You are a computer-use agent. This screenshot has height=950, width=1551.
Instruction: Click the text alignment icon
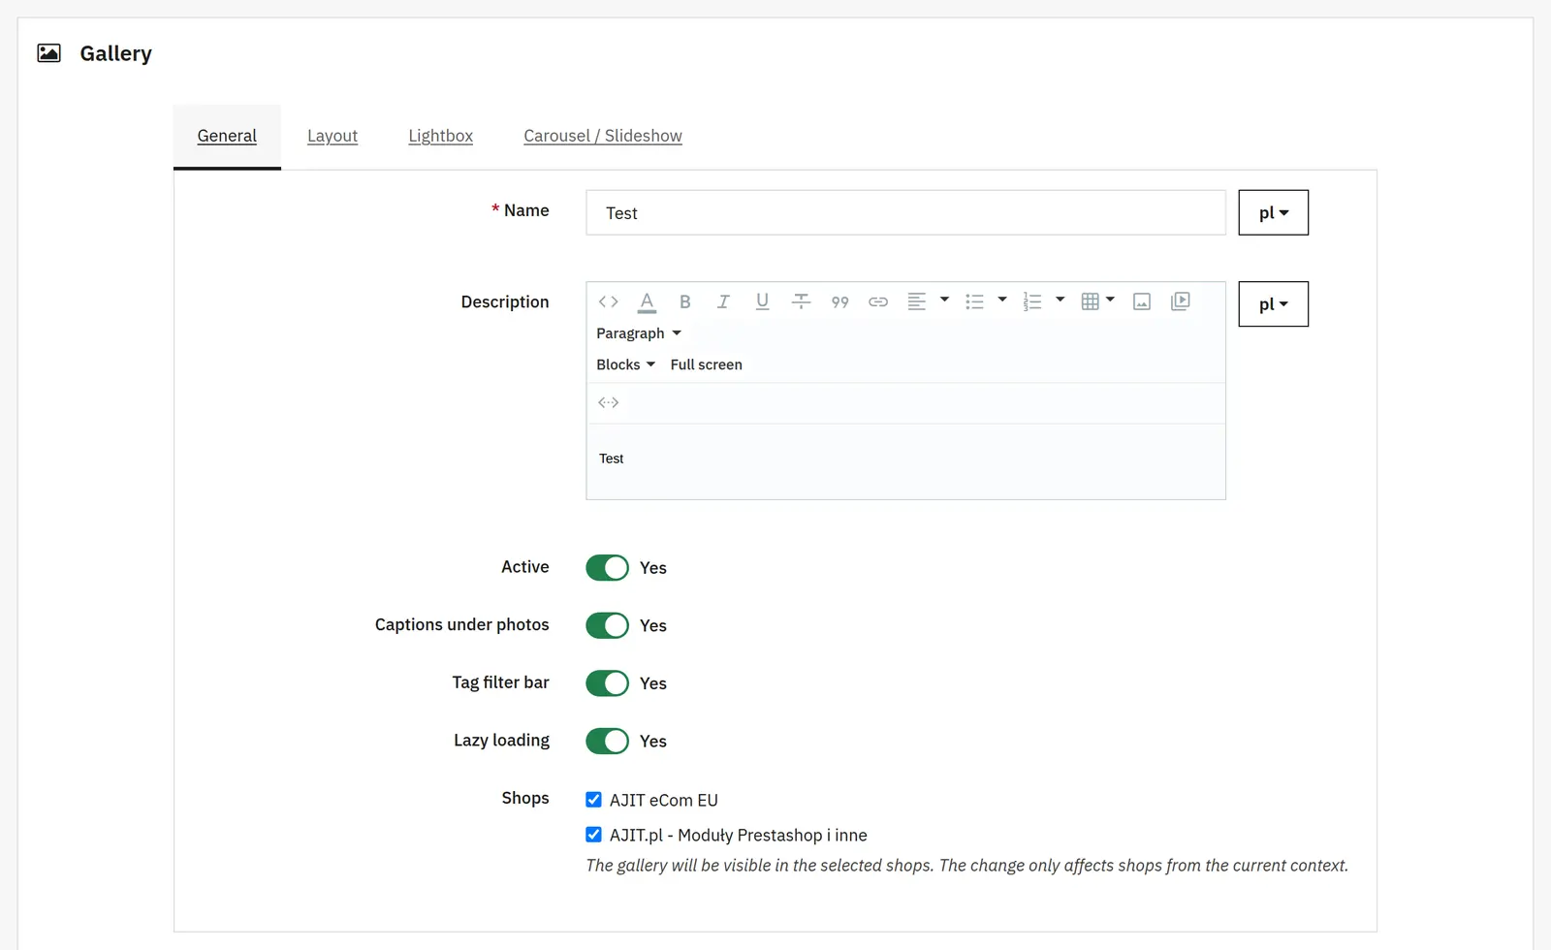pyautogui.click(x=916, y=301)
